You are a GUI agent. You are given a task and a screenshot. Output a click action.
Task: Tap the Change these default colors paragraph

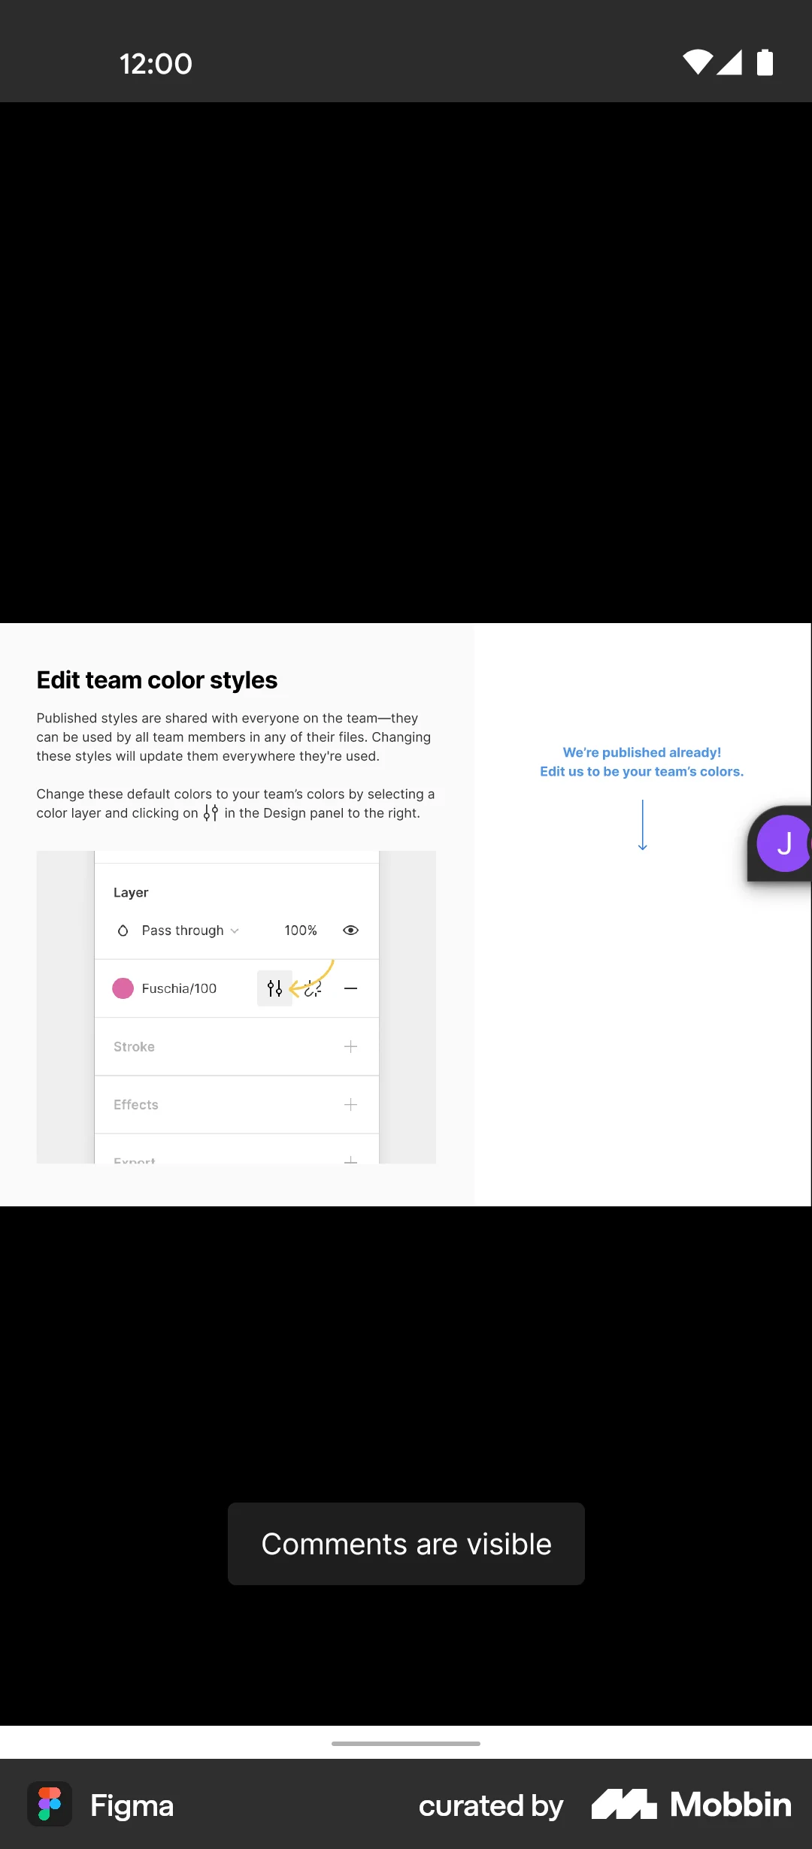point(235,803)
